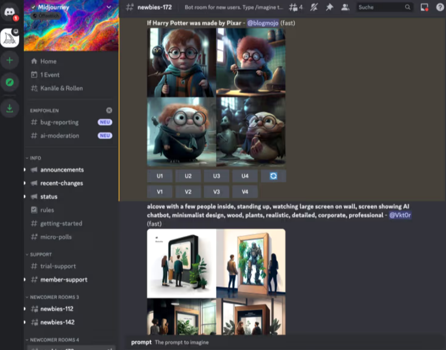Open the Explore servers compass icon

[10, 82]
